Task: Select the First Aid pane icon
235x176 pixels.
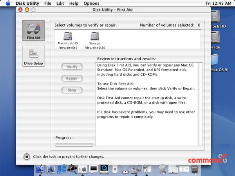Action: 33,31
